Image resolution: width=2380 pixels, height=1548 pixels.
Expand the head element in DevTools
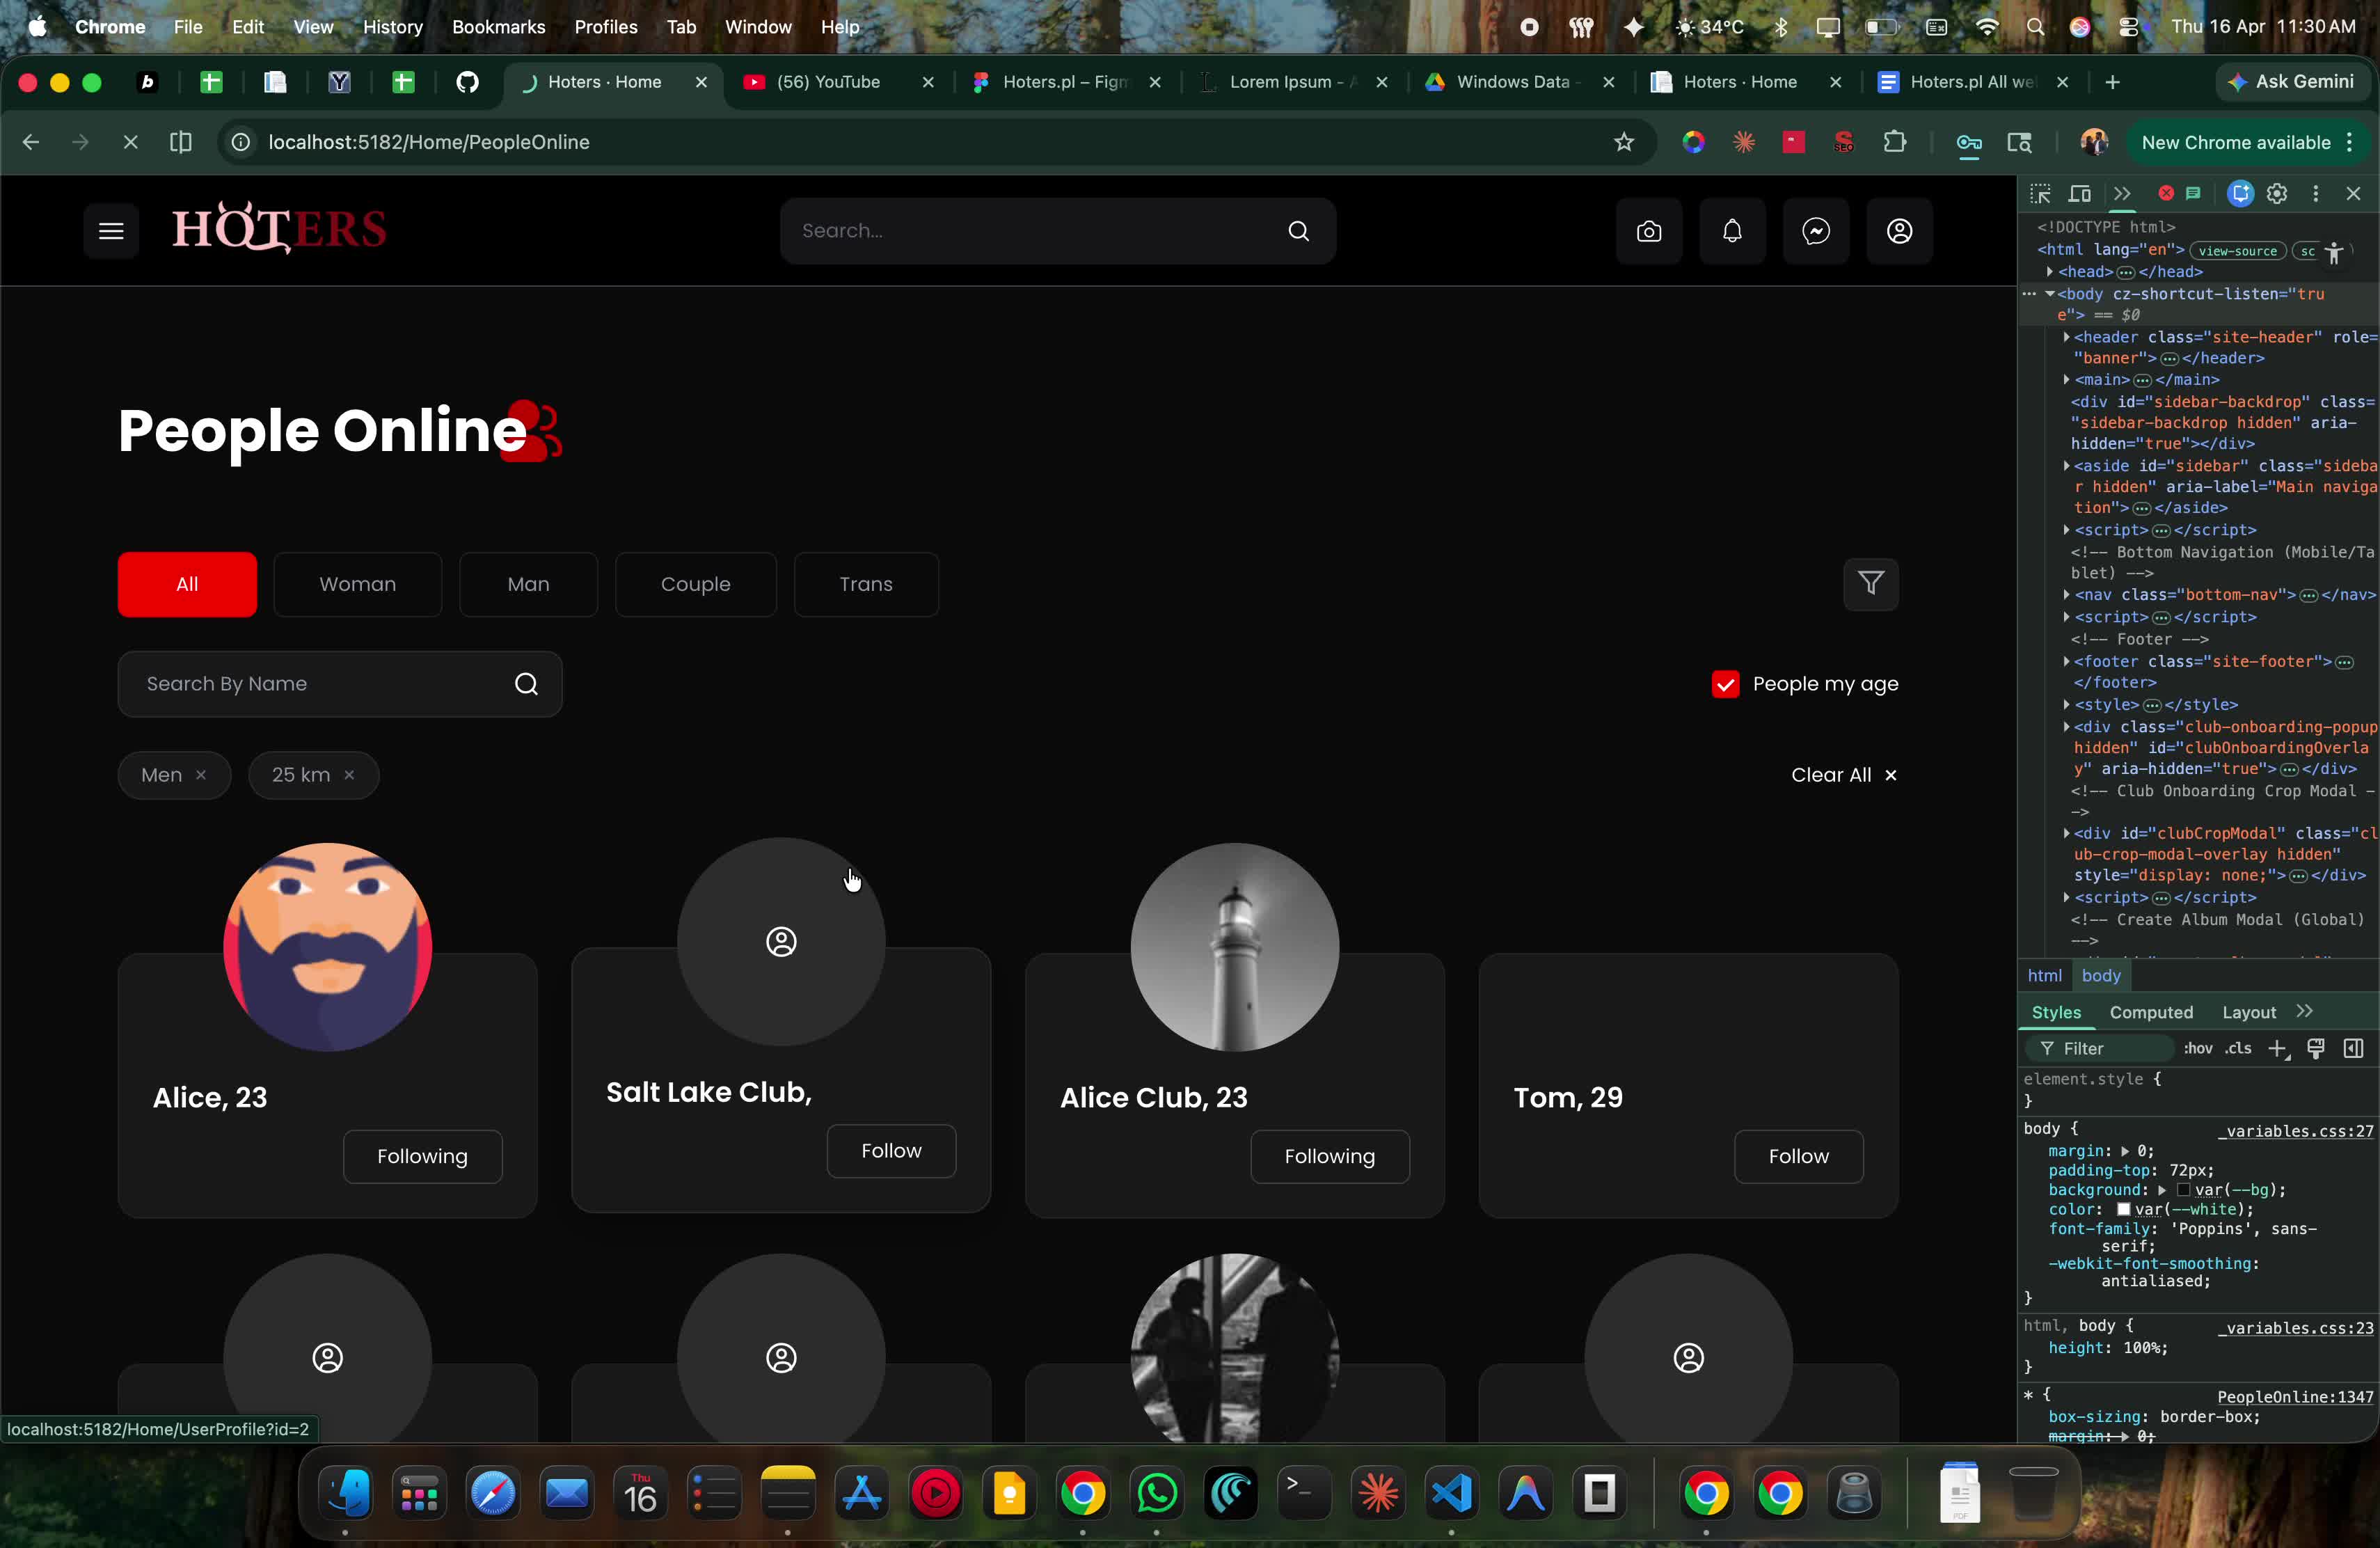[2049, 272]
